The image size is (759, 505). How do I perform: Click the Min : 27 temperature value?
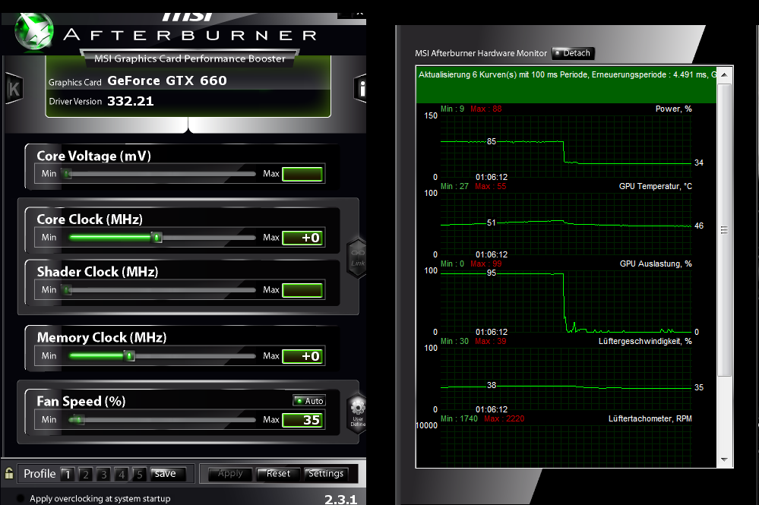pyautogui.click(x=454, y=186)
